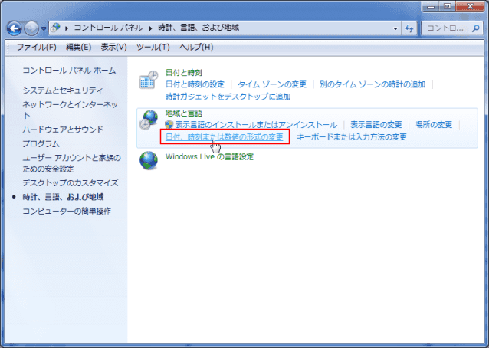Image resolution: width=489 pixels, height=348 pixels.
Task: Open the ファイル(F) menu
Action: (x=36, y=47)
